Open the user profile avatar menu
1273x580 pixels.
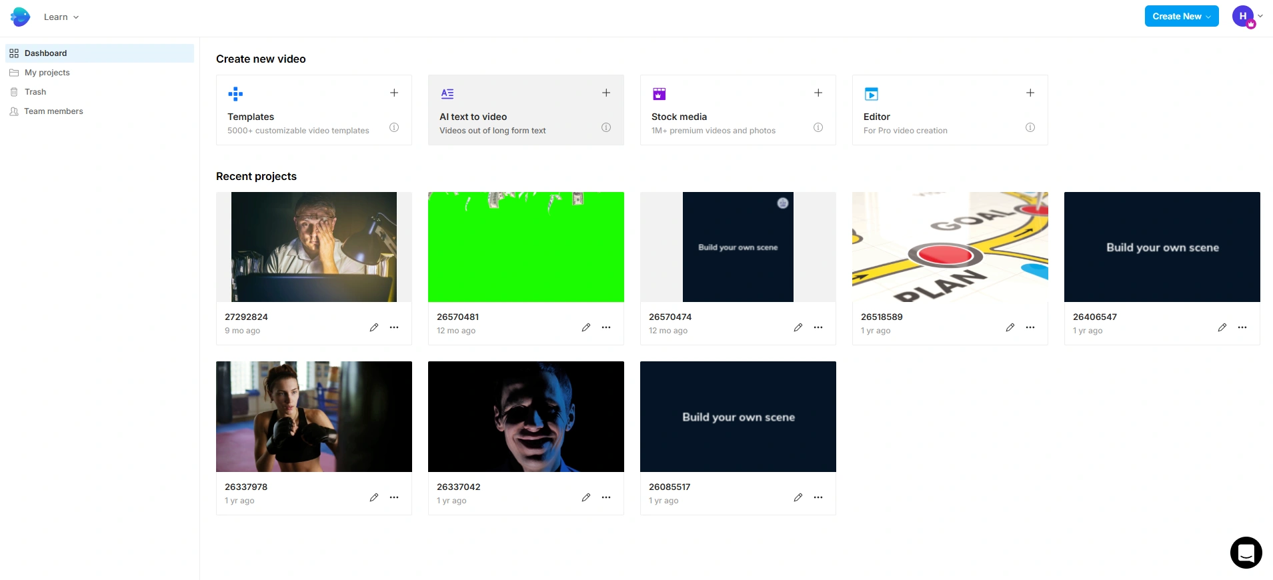pyautogui.click(x=1244, y=17)
